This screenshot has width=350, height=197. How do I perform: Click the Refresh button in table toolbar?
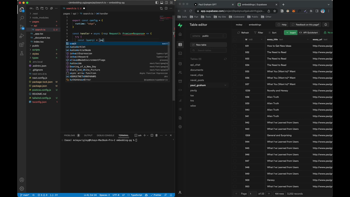coord(243,33)
